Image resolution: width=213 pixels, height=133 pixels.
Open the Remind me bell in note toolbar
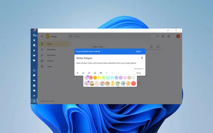click(77, 73)
